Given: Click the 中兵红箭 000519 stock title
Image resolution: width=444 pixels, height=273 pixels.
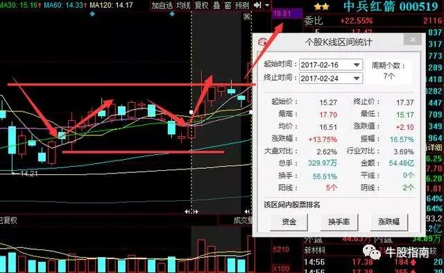Looking at the screenshot, I should coord(391,6).
